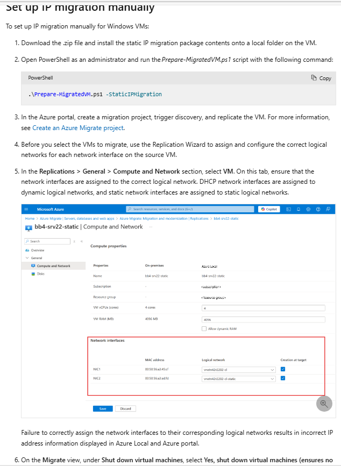Click the magnifier zoom button on the screenshot

click(324, 404)
